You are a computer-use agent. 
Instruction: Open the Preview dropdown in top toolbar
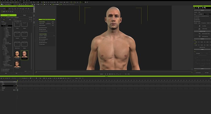(61, 2)
